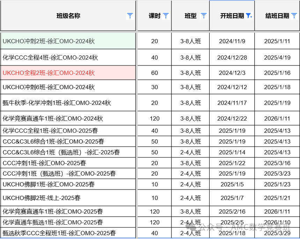The image size is (300, 239).
Task: Click 结班日期 2025/3/16 cell
Action: 277,163
